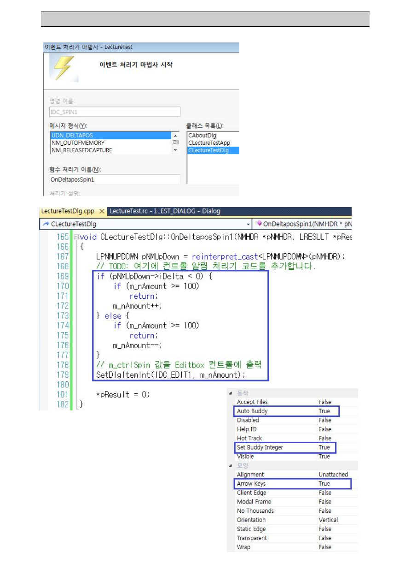Select the LectureTestDlg.cpp tab

click(67, 211)
